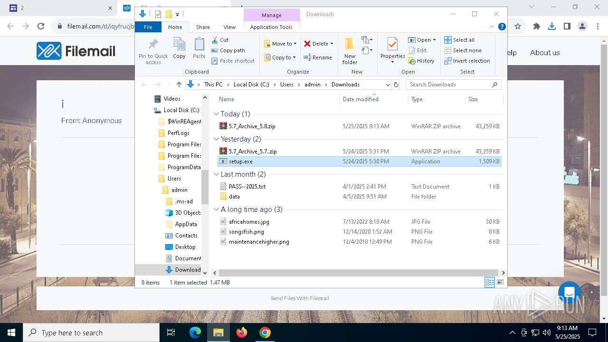The height and width of the screenshot is (342, 608).
Task: Go up one folder level arrow
Action: 179,85
